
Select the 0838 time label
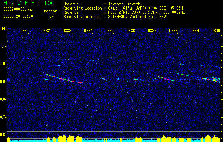pyautogui.click(x=173, y=30)
